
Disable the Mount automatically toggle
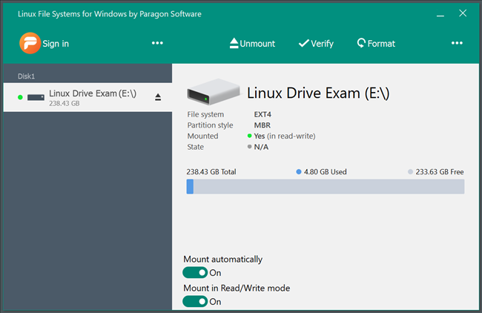point(195,273)
